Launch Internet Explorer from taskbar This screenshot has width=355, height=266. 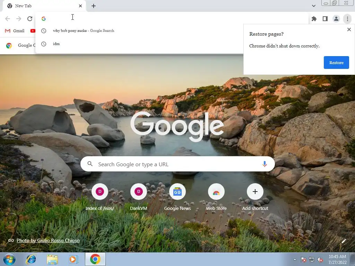[x=31, y=259]
